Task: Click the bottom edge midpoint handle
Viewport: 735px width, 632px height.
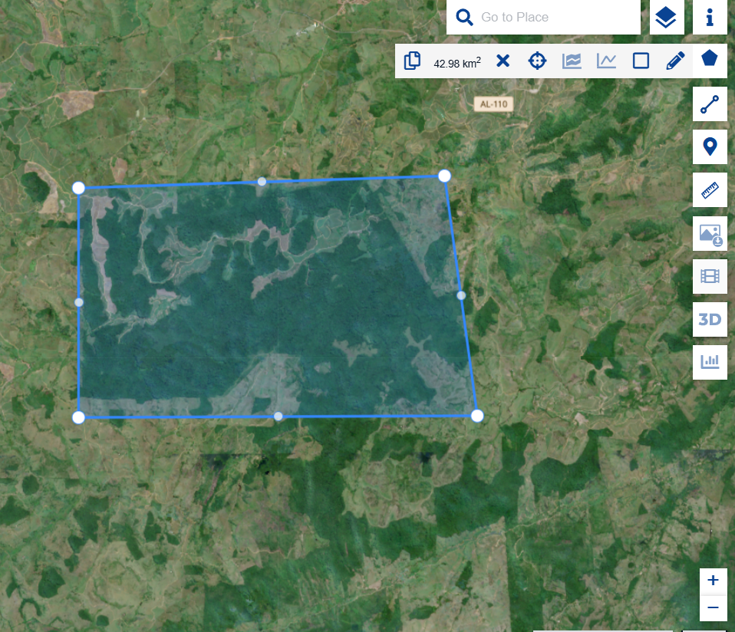Action: coord(279,416)
